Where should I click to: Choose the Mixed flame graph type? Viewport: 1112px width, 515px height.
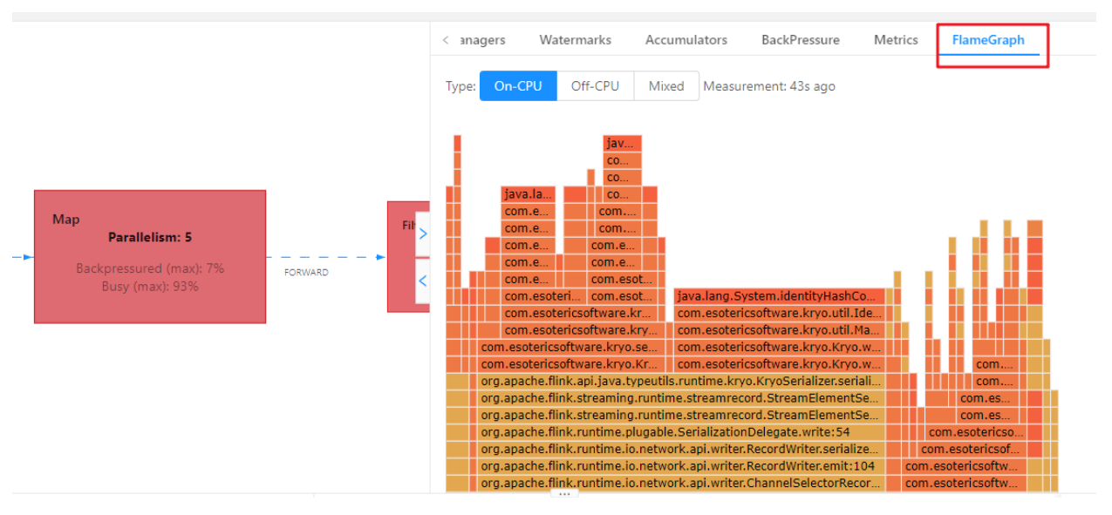coord(666,86)
